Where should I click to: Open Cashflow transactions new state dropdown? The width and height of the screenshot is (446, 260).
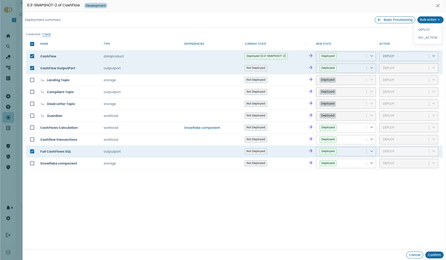tap(346, 139)
